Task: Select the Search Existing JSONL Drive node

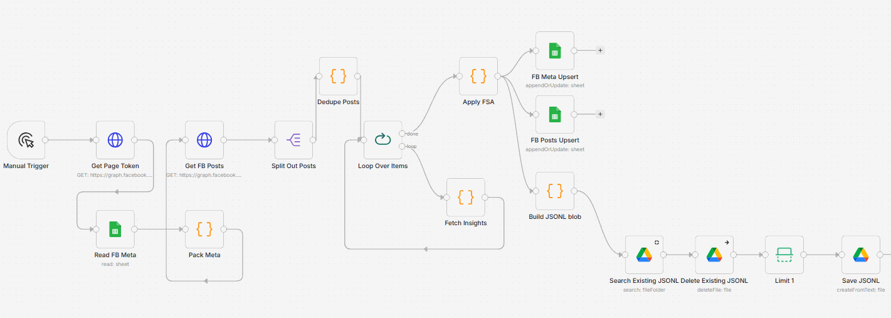Action: pyautogui.click(x=644, y=255)
